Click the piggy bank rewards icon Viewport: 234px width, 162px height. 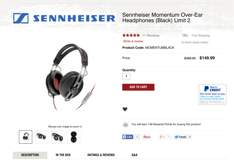coord(126,125)
